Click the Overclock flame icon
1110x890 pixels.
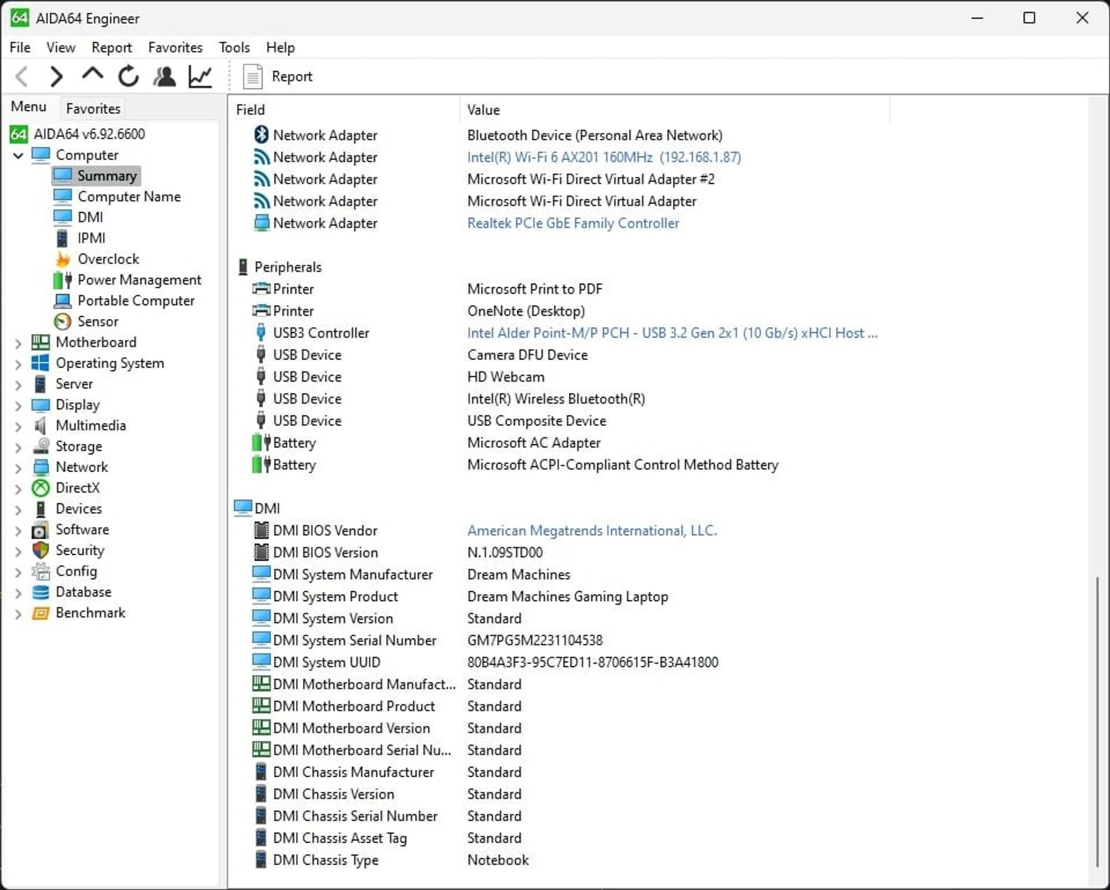[62, 259]
